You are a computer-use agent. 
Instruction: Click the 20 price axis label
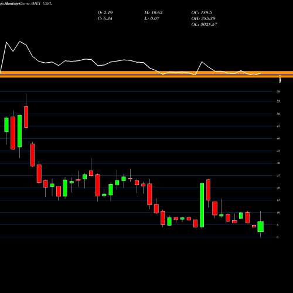pos(278,188)
